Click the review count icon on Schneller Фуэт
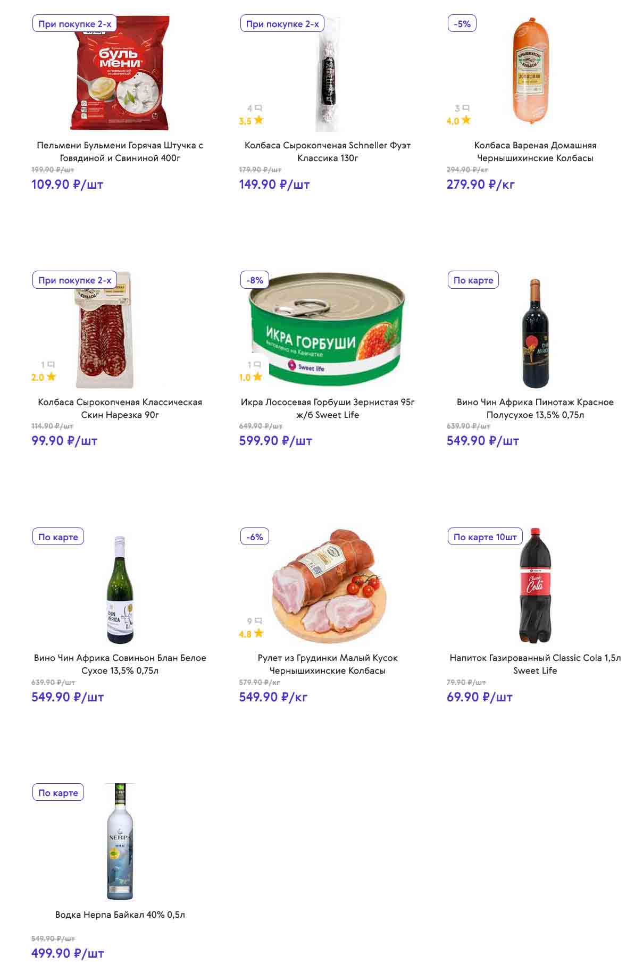The width and height of the screenshot is (643, 972). (x=258, y=108)
